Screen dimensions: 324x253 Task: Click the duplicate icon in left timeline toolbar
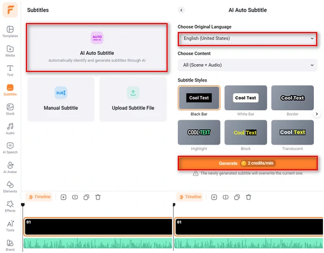pyautogui.click(x=87, y=197)
